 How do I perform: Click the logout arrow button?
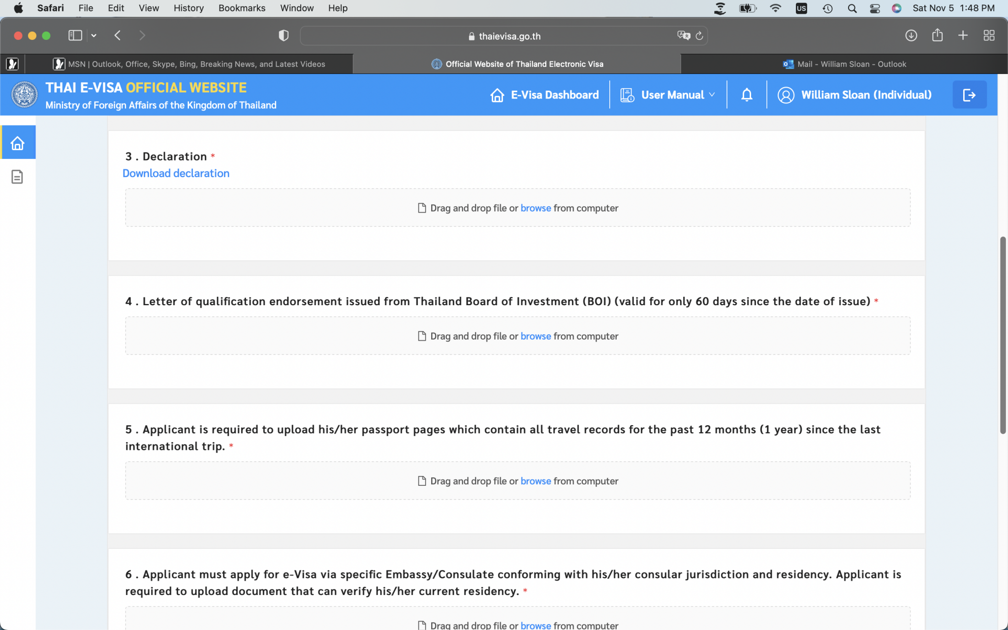click(x=969, y=95)
